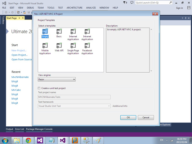Open the DEBUG menu

pyautogui.click(x=30, y=8)
